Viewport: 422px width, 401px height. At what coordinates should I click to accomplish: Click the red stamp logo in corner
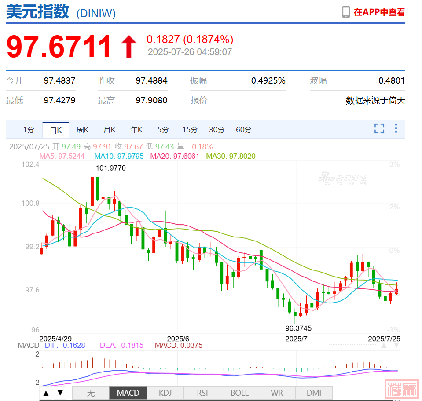click(x=400, y=388)
